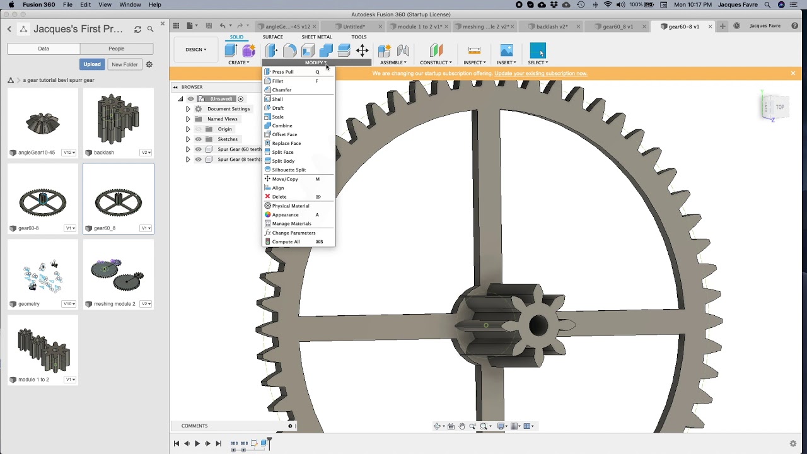Open version dropdown for angleGear10-45
Image resolution: width=807 pixels, height=454 pixels.
click(69, 153)
